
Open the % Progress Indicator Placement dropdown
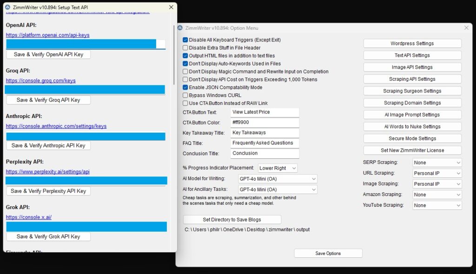pos(278,168)
